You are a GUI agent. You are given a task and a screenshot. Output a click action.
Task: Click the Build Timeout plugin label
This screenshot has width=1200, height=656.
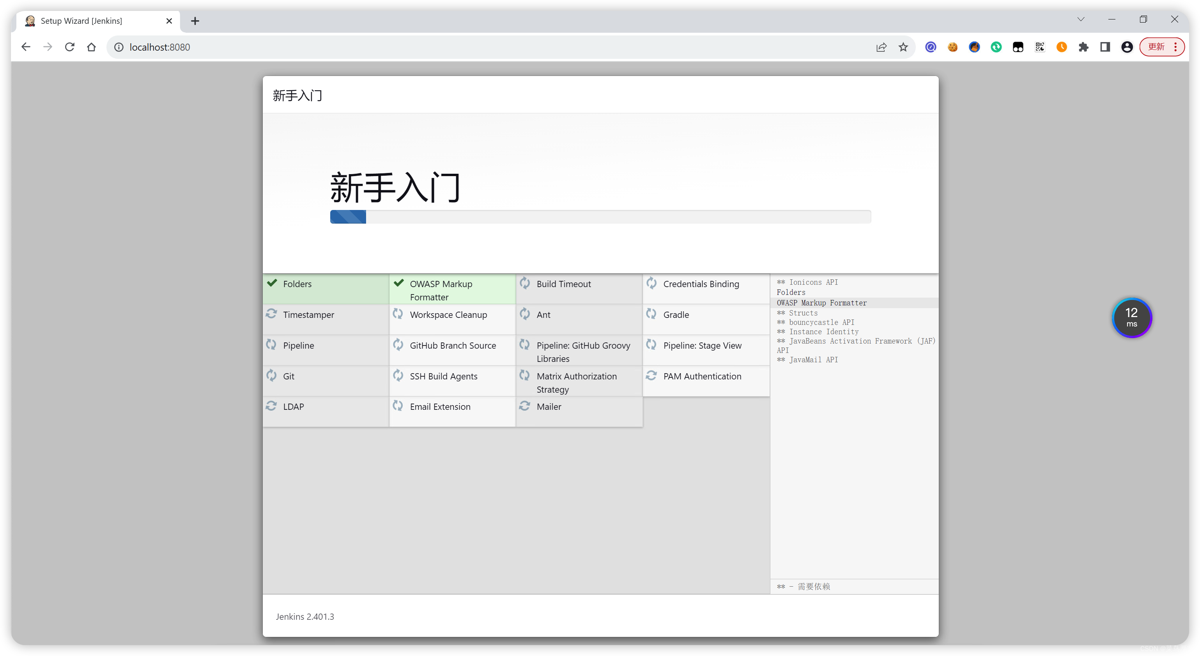[564, 284]
